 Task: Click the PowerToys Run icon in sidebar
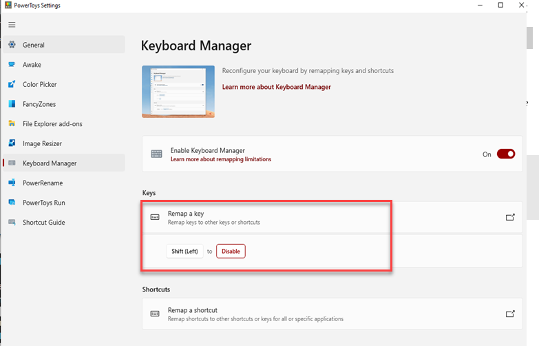pos(12,203)
